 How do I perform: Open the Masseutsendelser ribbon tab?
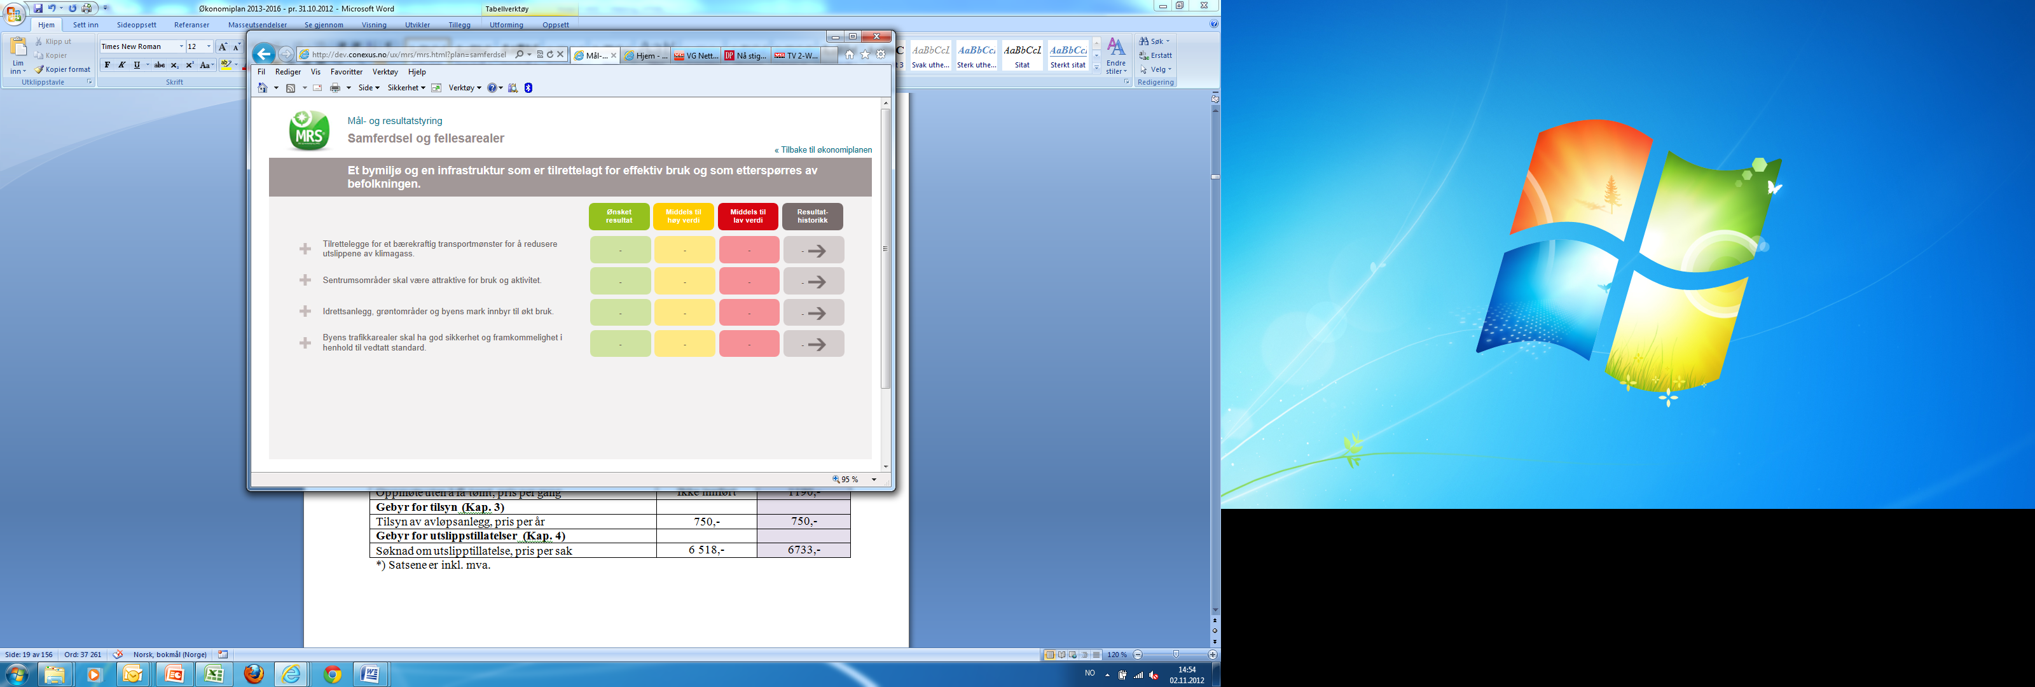[258, 25]
